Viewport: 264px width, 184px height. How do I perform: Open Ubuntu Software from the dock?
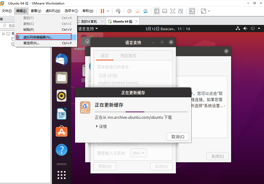[62, 131]
